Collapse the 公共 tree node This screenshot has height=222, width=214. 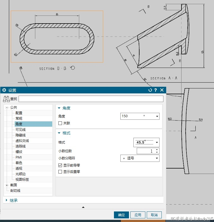click(x=7, y=108)
